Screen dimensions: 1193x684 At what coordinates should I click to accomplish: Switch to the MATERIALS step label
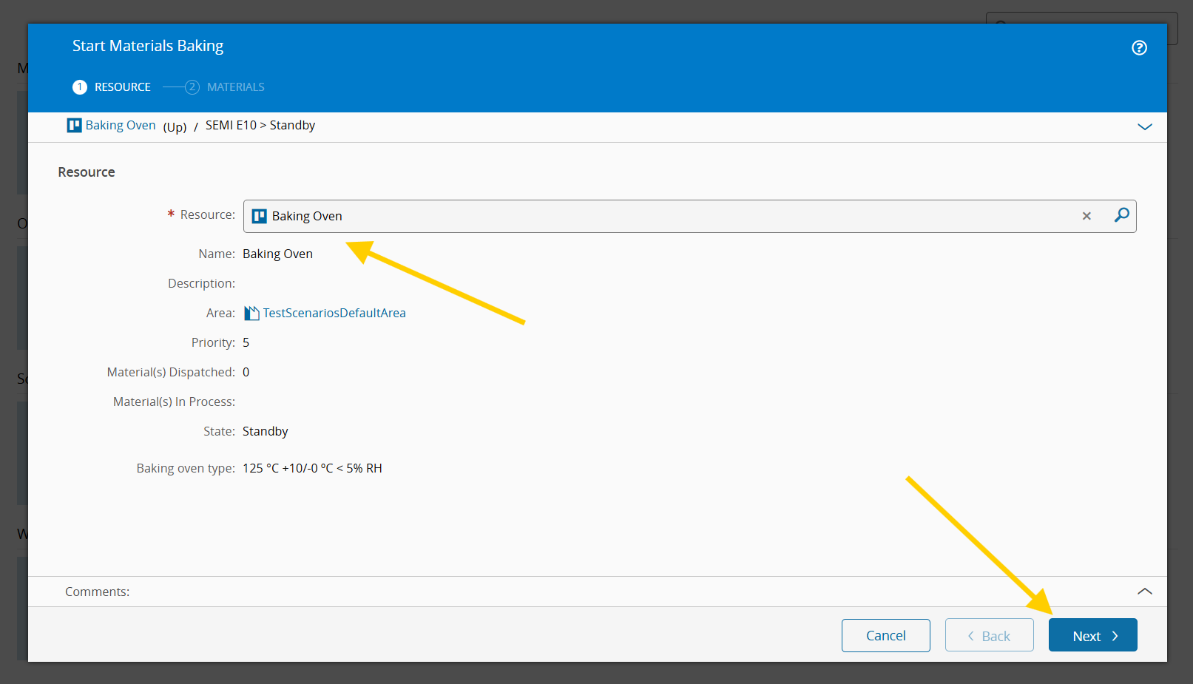coord(235,87)
